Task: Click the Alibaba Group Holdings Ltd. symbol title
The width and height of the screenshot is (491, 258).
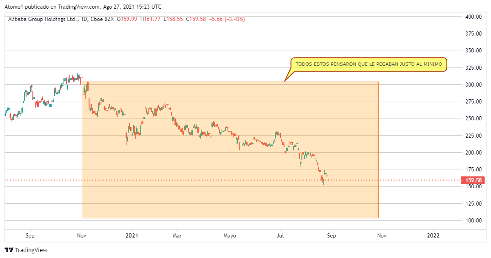Action: pos(42,19)
